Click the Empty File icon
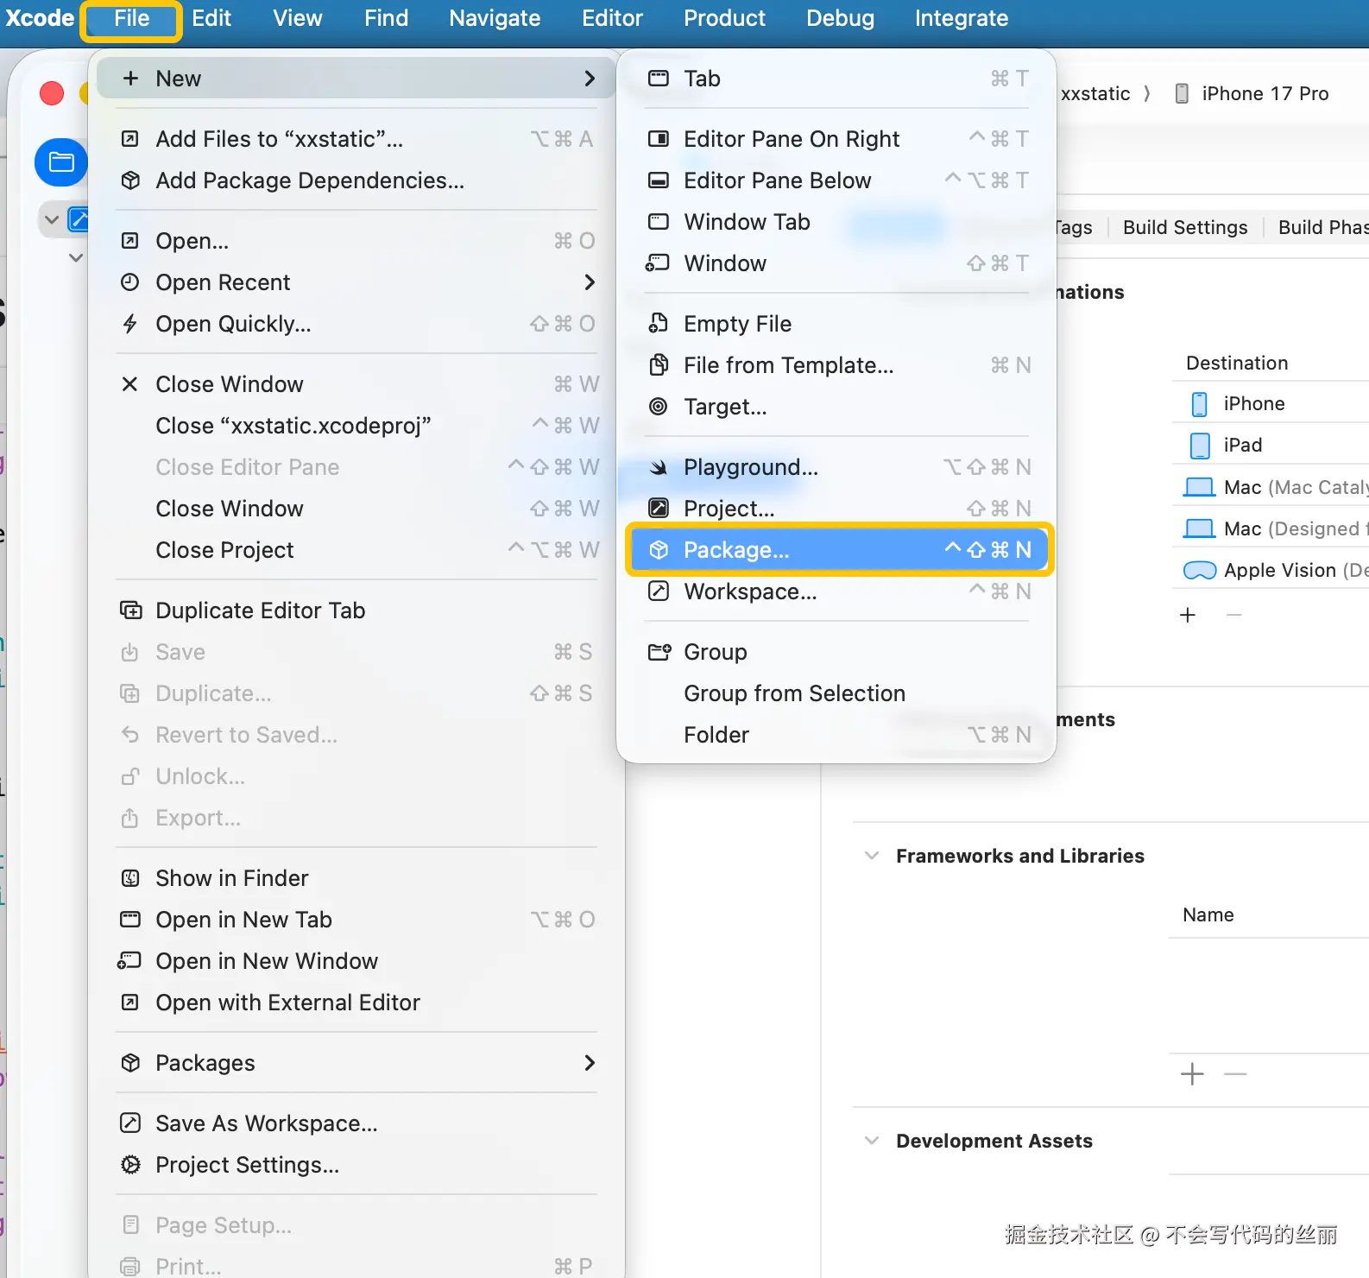Image resolution: width=1369 pixels, height=1278 pixels. click(x=659, y=324)
